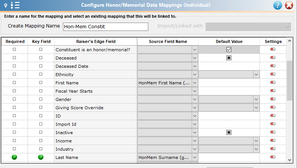This screenshot has height=168, width=297.
Task: Click green Required checkmark for Last Name
Action: [x=14, y=157]
